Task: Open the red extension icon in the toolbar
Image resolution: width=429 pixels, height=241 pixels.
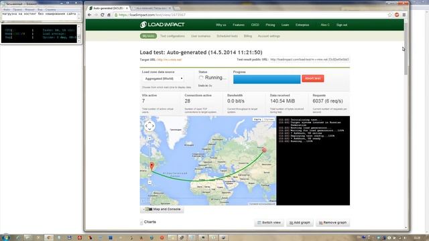Action: click(x=397, y=15)
